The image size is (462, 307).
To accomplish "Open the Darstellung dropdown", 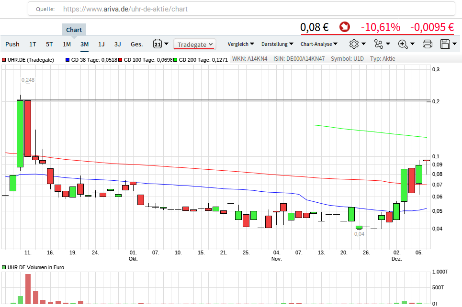I will pos(277,44).
